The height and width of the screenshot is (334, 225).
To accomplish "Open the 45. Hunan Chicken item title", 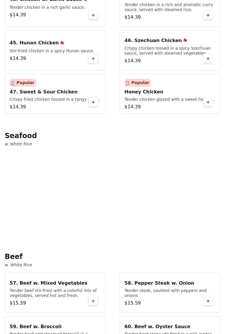I will coord(34,43).
